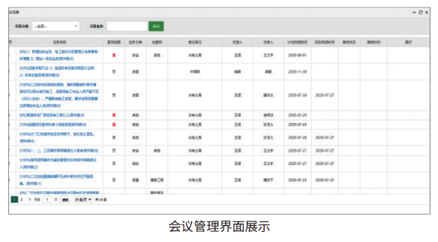Screen dimensions: 438x242
Task: Click 中南院 in the responsible unit column
Action: [x=195, y=72]
